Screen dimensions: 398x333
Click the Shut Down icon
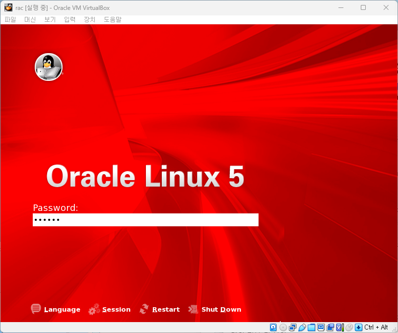(193, 309)
